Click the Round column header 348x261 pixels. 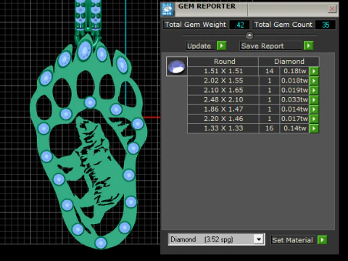pos(223,62)
